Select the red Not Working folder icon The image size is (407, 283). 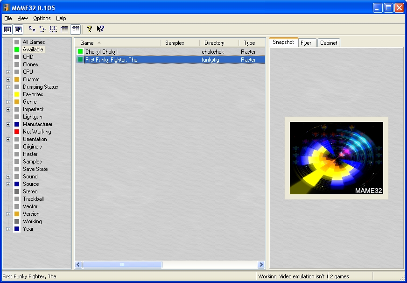click(17, 132)
